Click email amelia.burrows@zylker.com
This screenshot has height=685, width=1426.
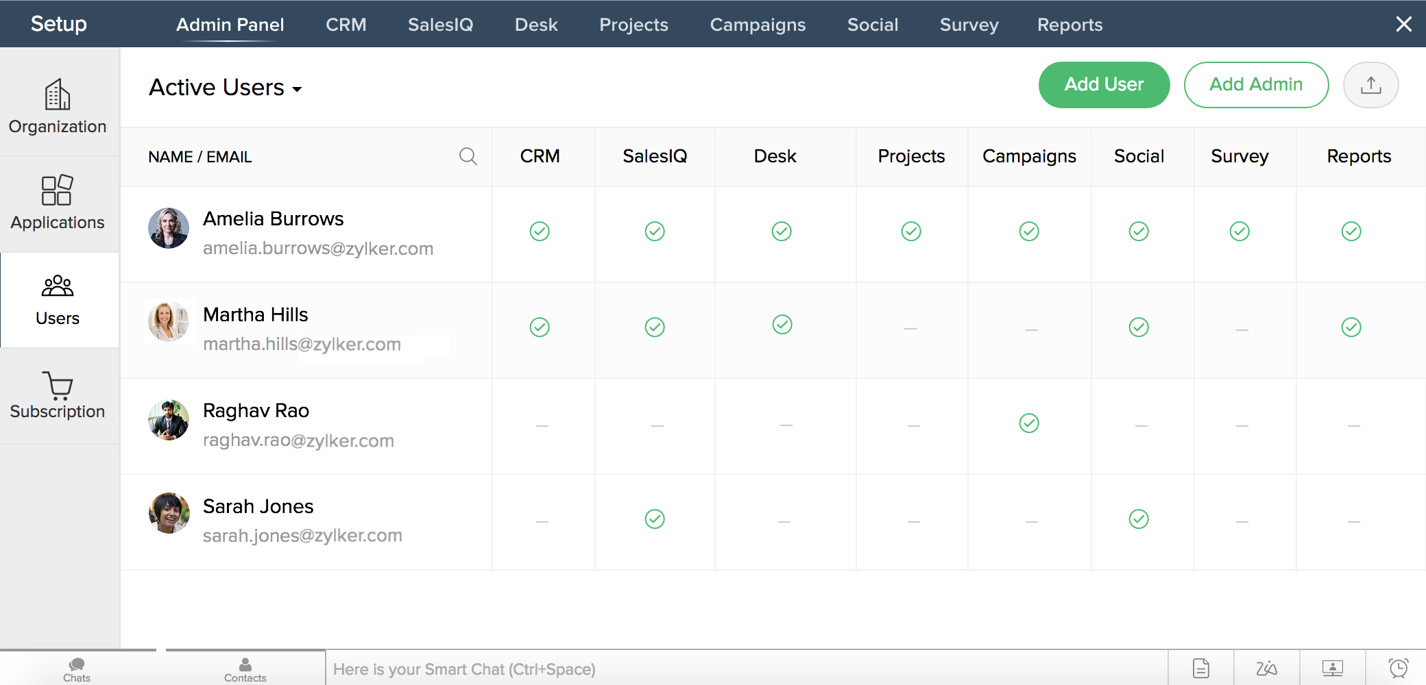tap(318, 248)
